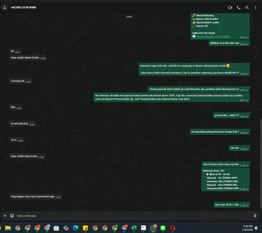Select the 'Gaassss Login dulu kak' message
Viewport: 262px width, 233px height.
(194, 69)
